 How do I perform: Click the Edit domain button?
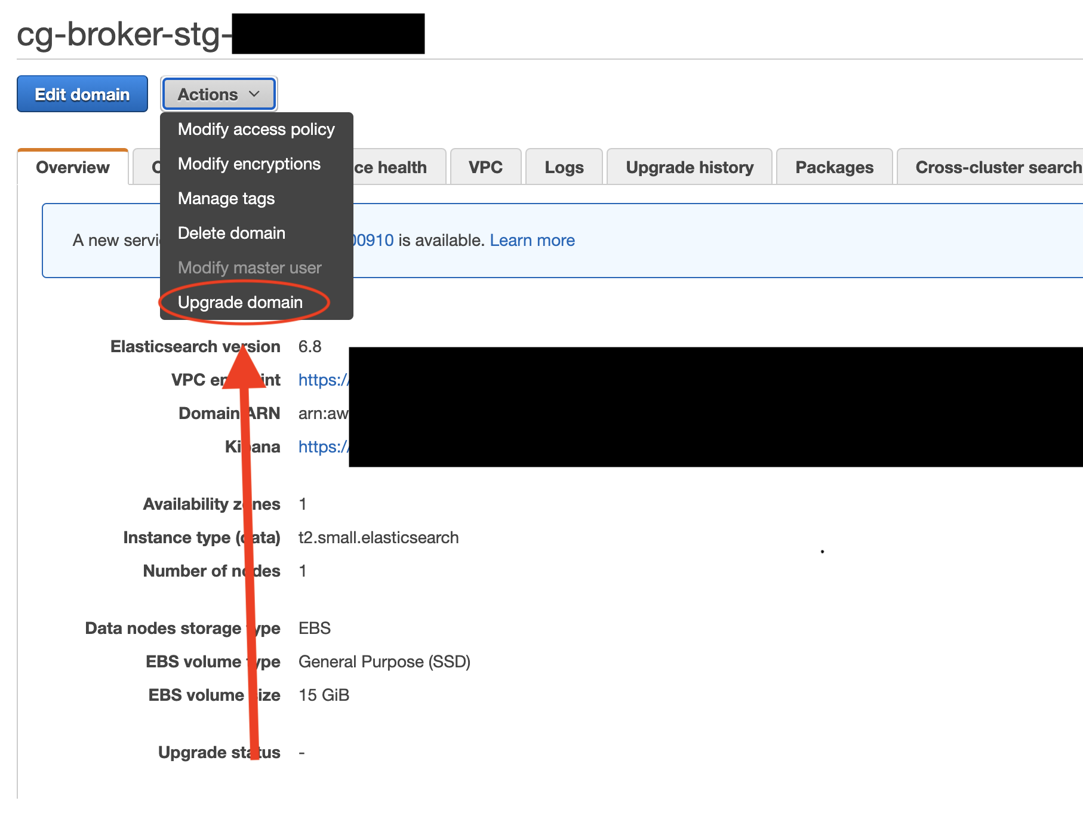(82, 94)
